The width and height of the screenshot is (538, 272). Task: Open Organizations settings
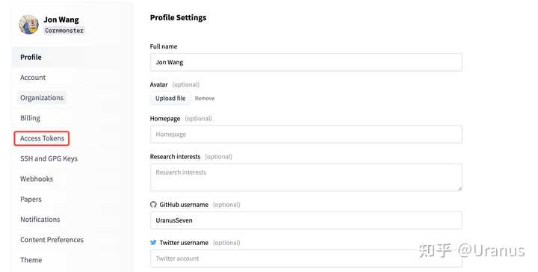42,98
